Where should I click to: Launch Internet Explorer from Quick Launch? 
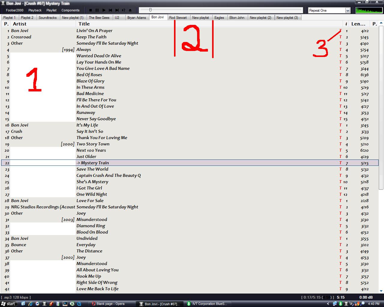(30, 304)
